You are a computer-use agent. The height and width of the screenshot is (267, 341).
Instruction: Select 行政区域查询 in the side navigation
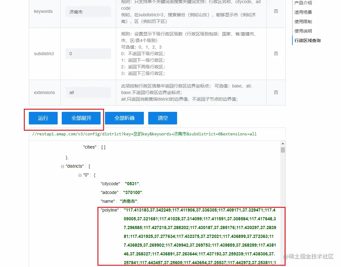pyautogui.click(x=307, y=40)
